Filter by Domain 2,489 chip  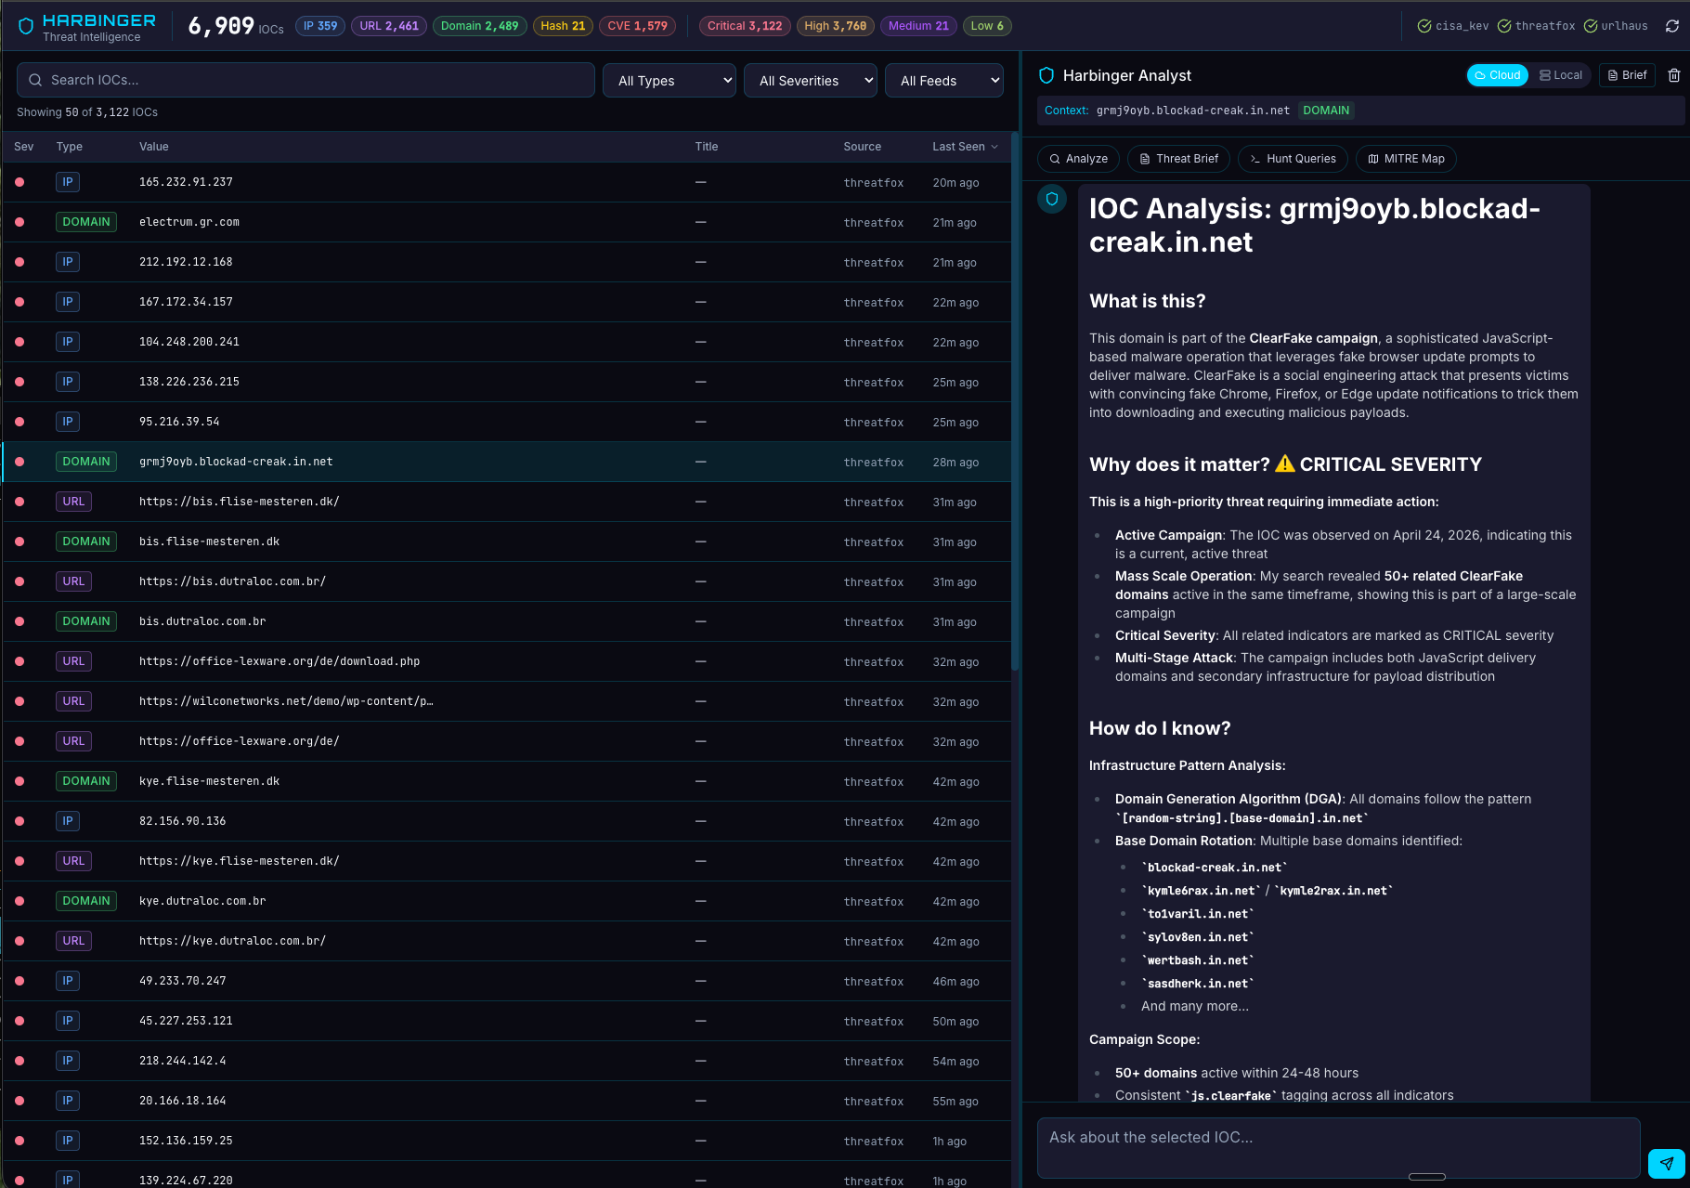[x=480, y=26]
